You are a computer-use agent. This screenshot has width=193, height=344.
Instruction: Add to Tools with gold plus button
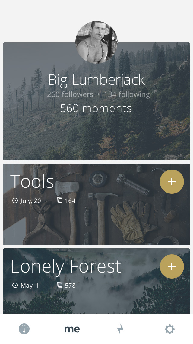click(172, 182)
